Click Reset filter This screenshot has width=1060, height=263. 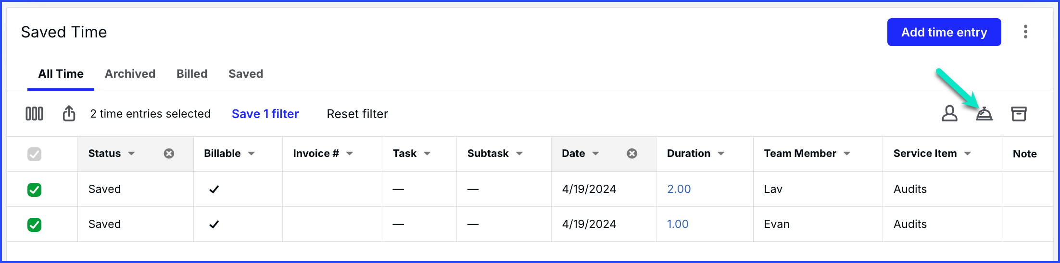(x=357, y=114)
